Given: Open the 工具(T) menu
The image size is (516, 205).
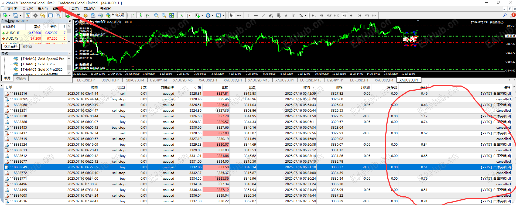Looking at the screenshot, I should click(x=73, y=9).
